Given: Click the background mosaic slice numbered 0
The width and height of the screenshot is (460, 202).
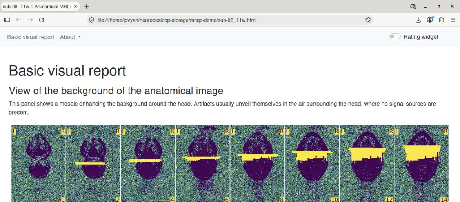Looking at the screenshot, I should (38, 164).
